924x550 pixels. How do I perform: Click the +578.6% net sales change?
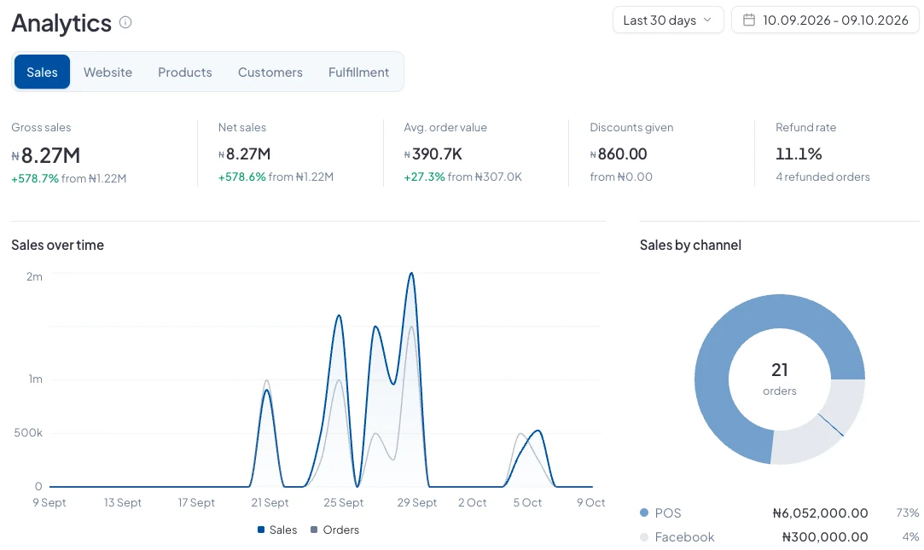[x=241, y=177]
